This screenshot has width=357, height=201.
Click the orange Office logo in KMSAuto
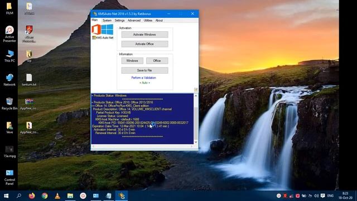click(x=96, y=30)
